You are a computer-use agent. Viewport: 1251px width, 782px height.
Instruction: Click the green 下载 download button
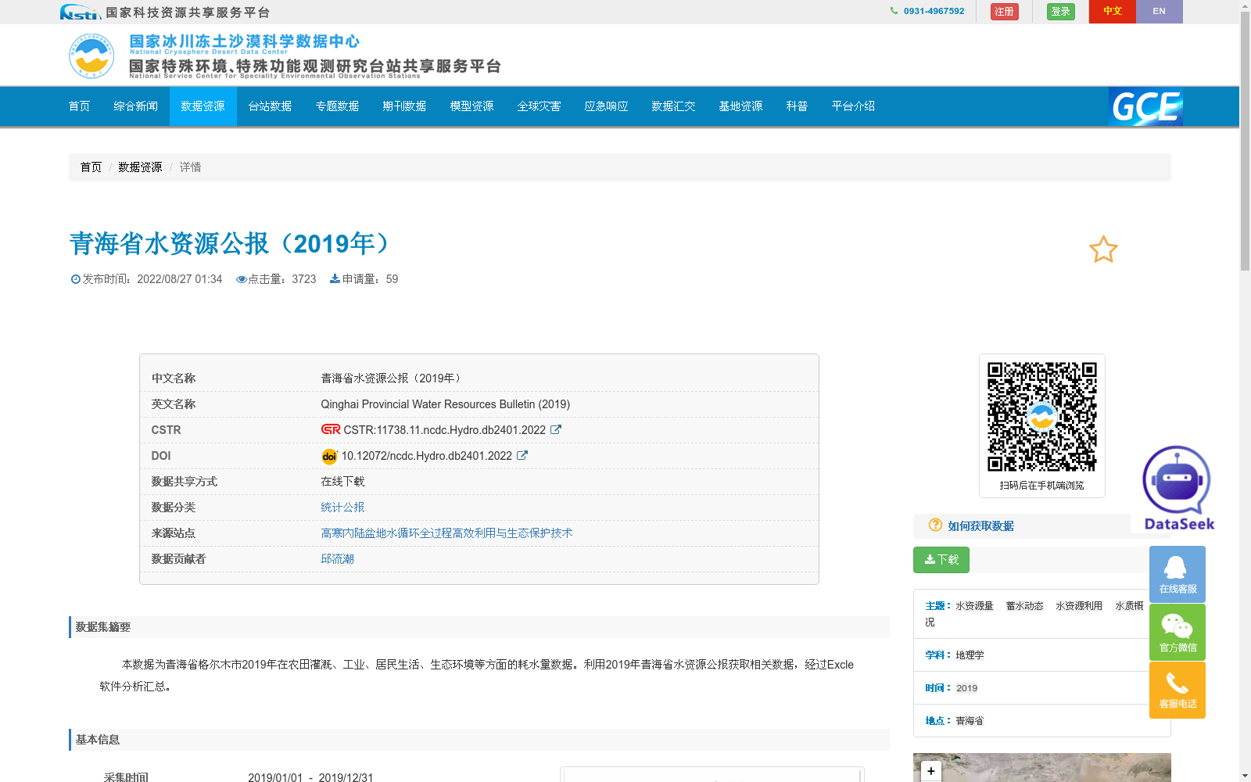(941, 560)
